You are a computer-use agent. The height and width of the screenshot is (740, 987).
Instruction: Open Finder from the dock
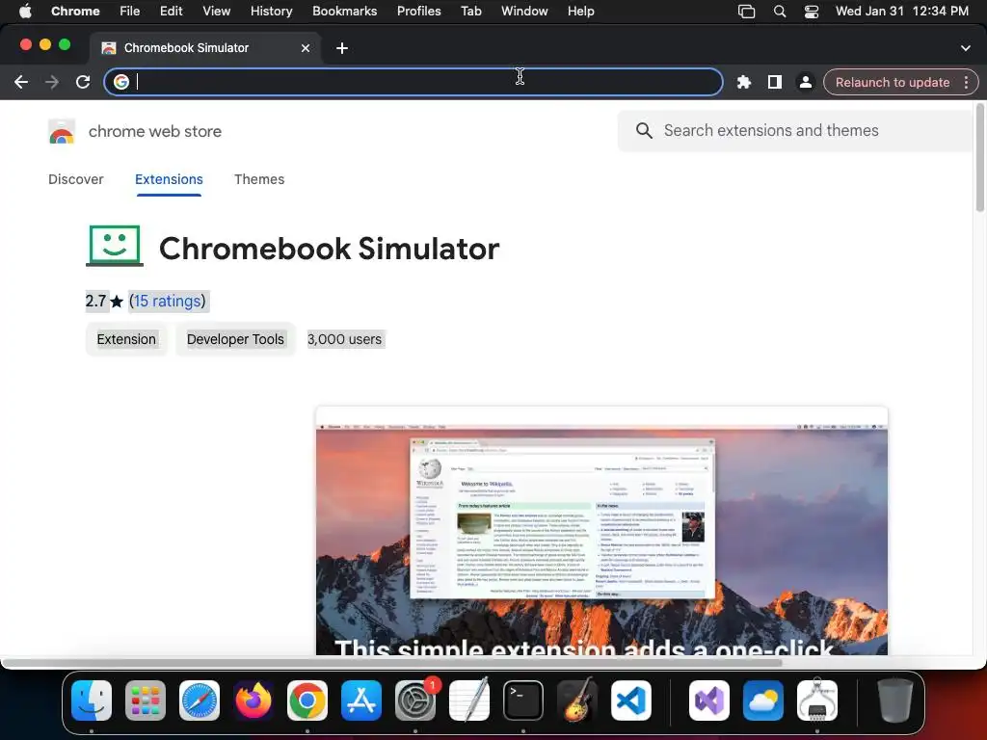pos(92,700)
